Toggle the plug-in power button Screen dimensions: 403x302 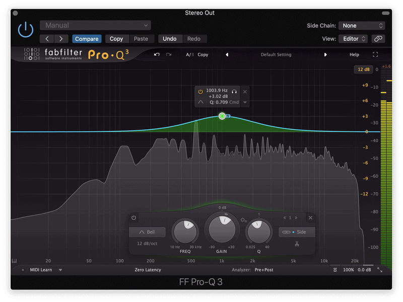click(x=26, y=30)
